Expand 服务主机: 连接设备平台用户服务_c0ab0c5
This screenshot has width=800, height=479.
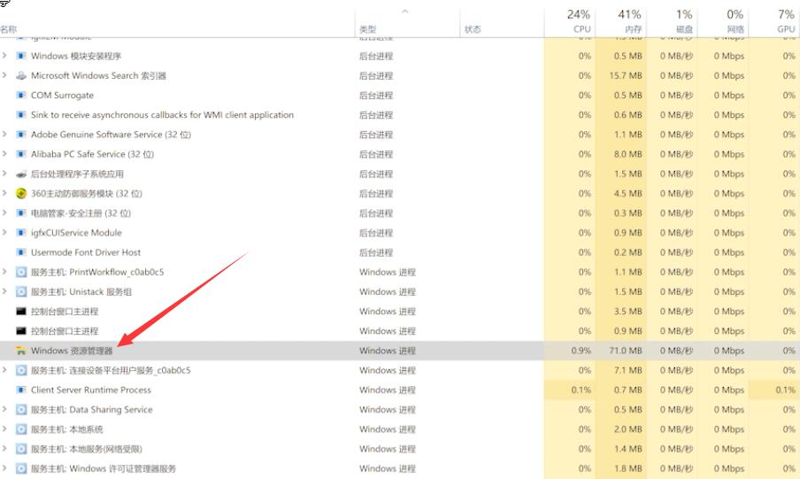4,370
